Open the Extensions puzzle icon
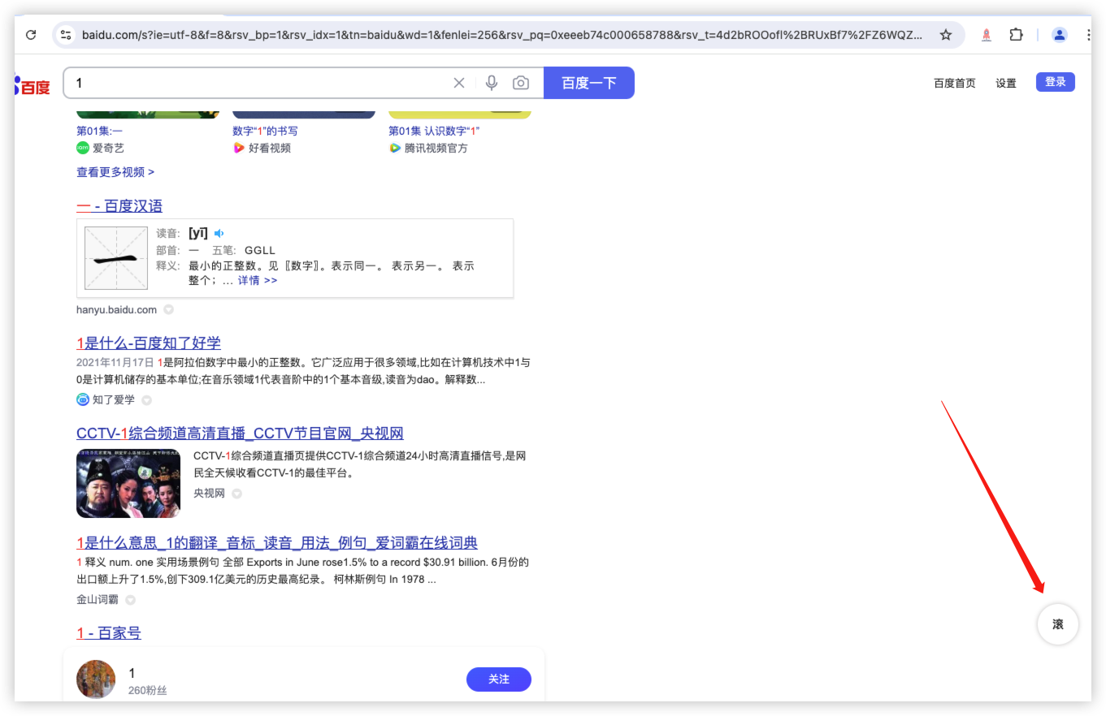Screen dimensions: 1106x716 tap(1017, 35)
